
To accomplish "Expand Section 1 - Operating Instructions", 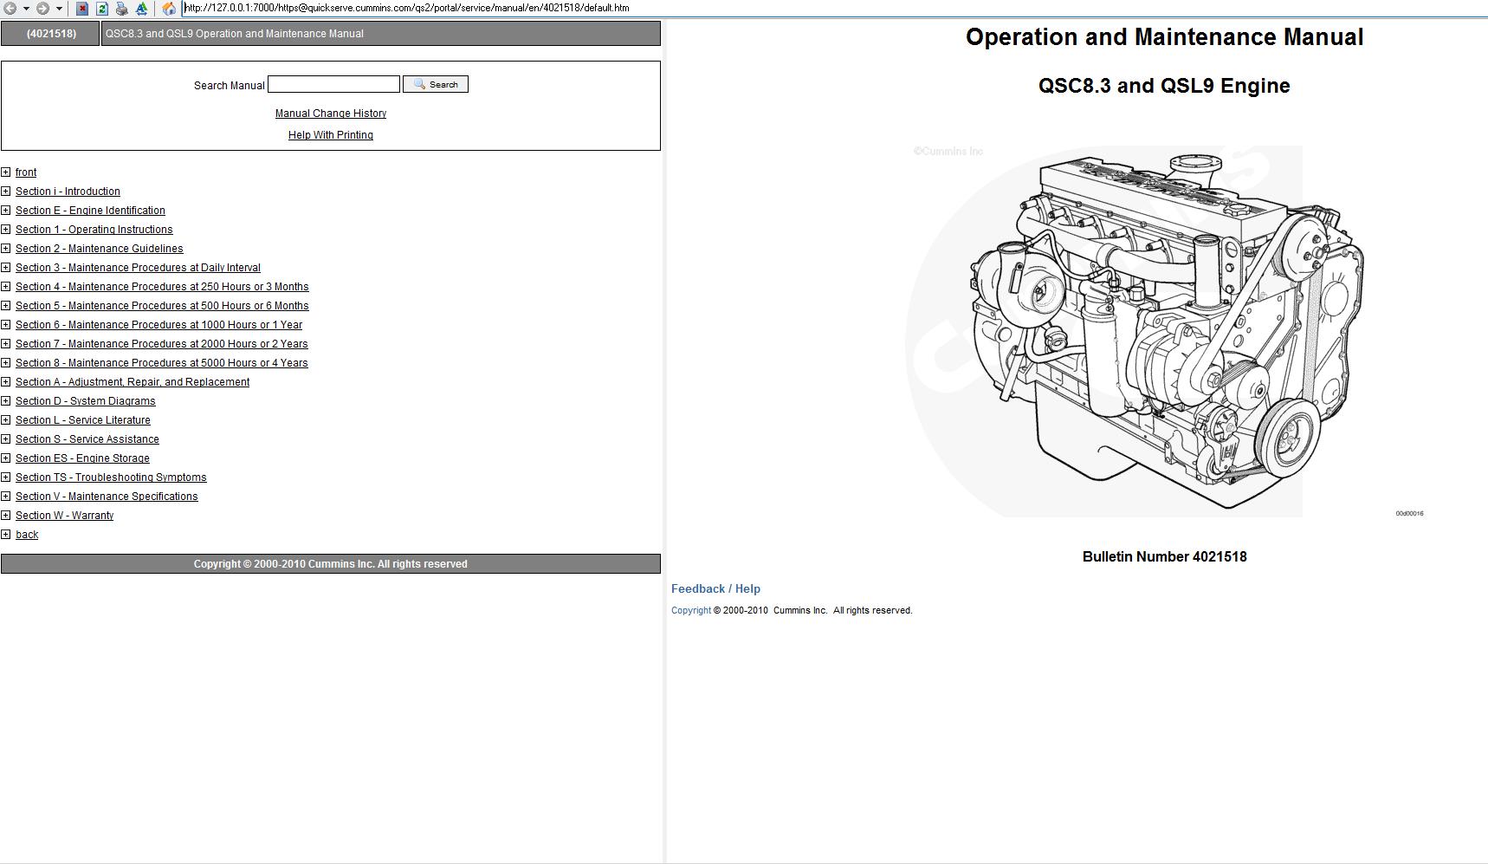I will click(6, 229).
